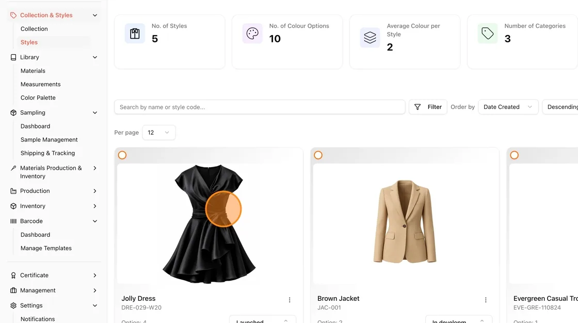Screen dimensions: 578x323
Task: Open Notifications under Settings
Action: click(38, 319)
